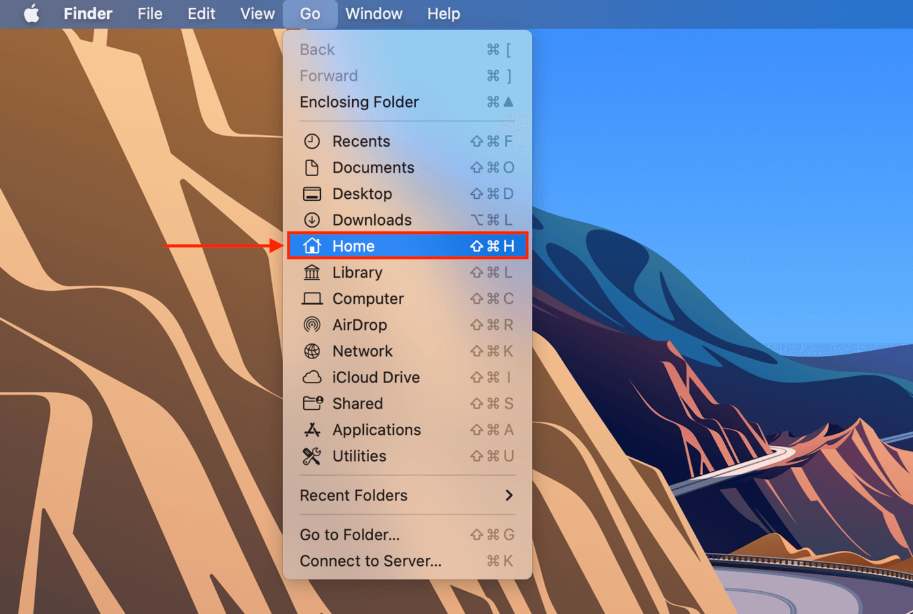Viewport: 913px width, 614px height.
Task: Select the dimmed Forward item
Action: click(408, 76)
